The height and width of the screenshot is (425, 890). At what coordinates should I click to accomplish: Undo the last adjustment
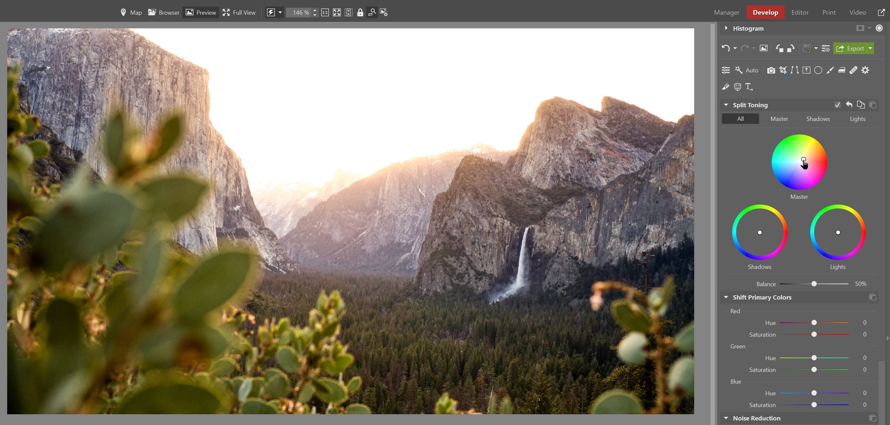(x=725, y=48)
